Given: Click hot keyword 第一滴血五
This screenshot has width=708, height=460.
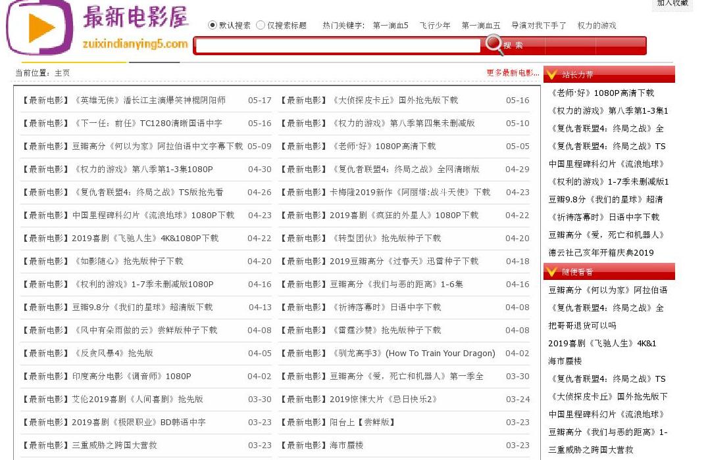Looking at the screenshot, I should pos(481,26).
